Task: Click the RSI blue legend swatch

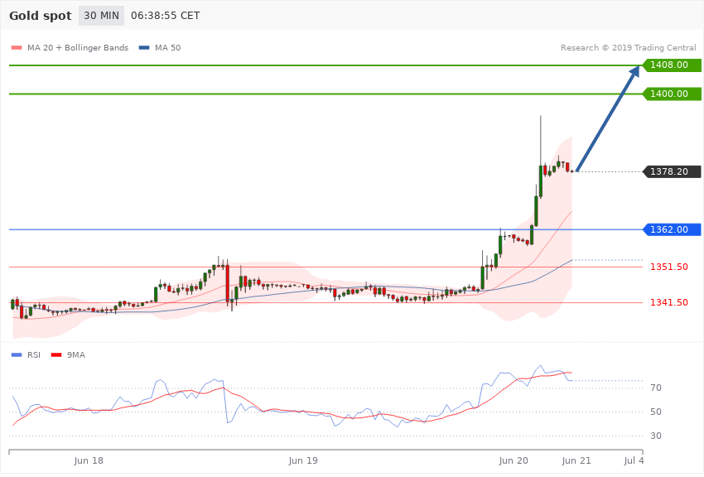Action: click(x=17, y=355)
